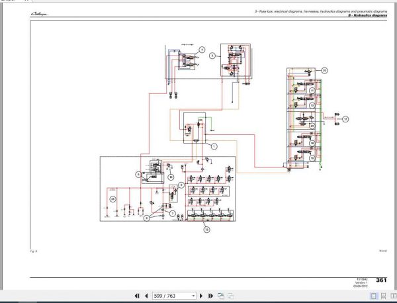Click callout 20 at the right valve stack
Screen dimensions: 397x303
[325, 71]
